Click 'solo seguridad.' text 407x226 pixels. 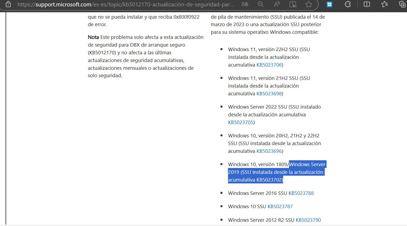pyautogui.click(x=105, y=75)
